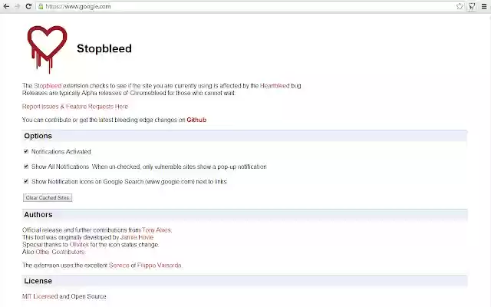The height and width of the screenshot is (307, 491).
Task: Go back using the browser back arrow
Action: click(6, 6)
